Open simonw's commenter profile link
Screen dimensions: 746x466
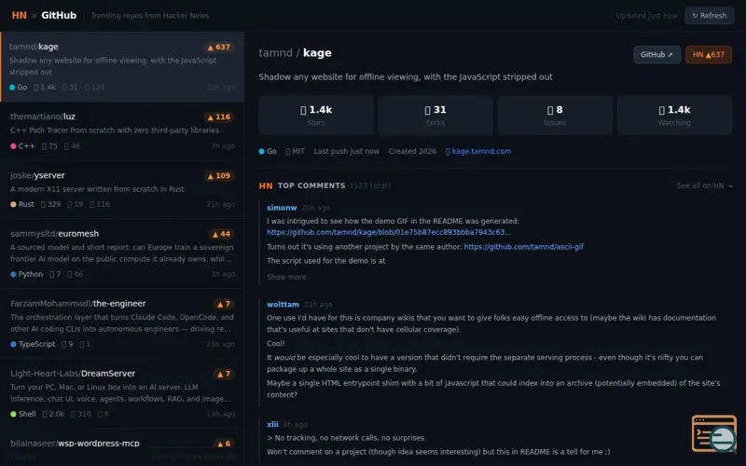click(x=282, y=208)
